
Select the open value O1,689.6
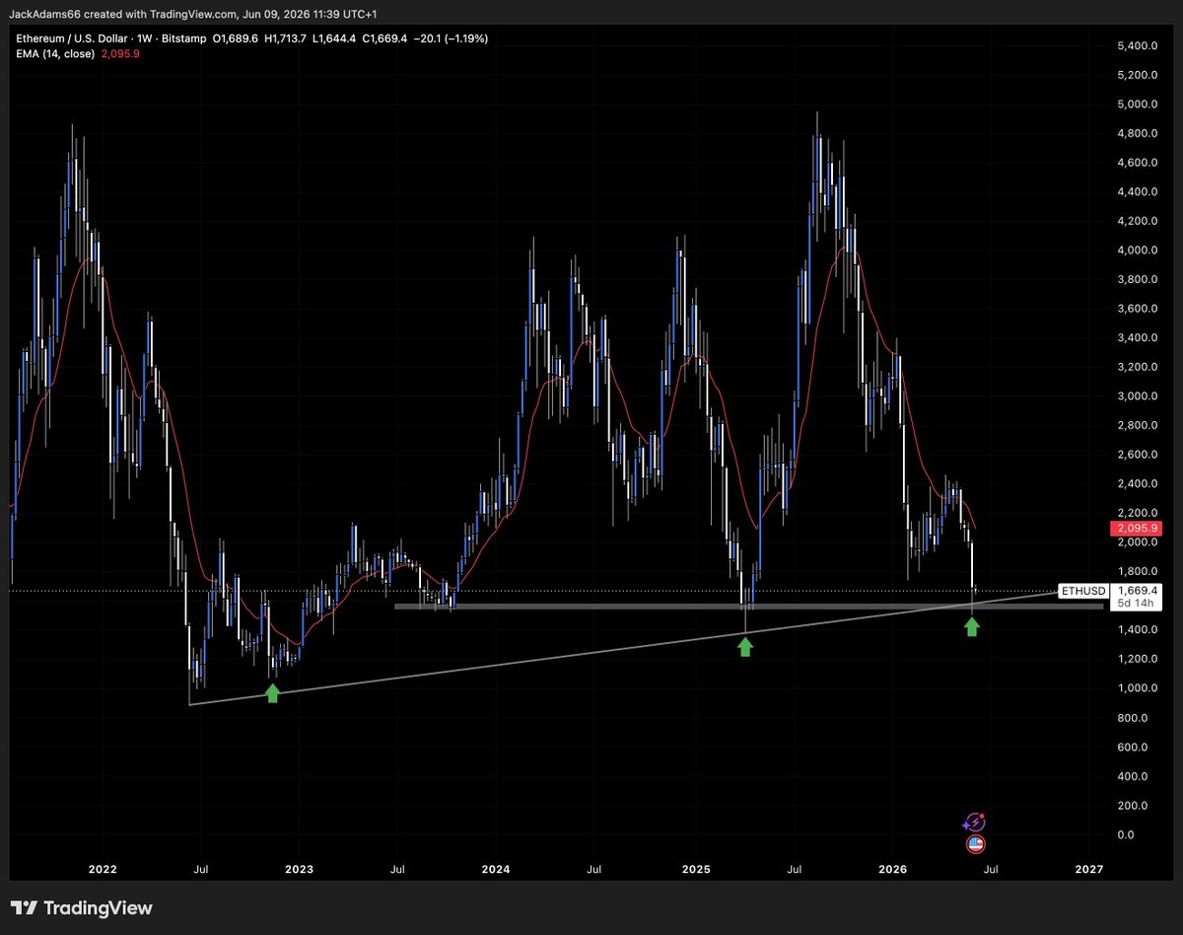pos(234,38)
